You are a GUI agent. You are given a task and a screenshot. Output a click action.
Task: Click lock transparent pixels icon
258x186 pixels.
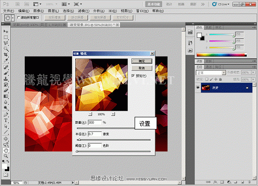(207, 79)
